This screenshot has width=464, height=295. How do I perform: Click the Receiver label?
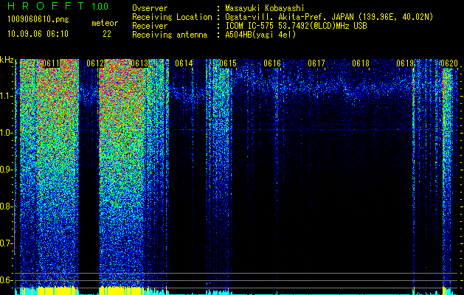pyautogui.click(x=150, y=26)
